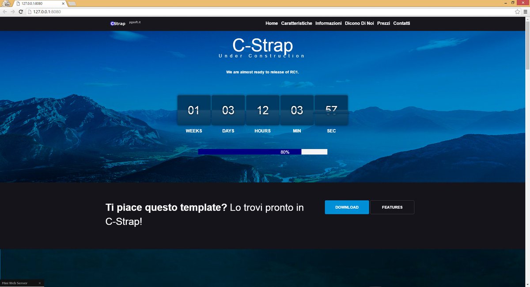The height and width of the screenshot is (287, 530).
Task: Click the DOWNLOAD button
Action: click(347, 207)
